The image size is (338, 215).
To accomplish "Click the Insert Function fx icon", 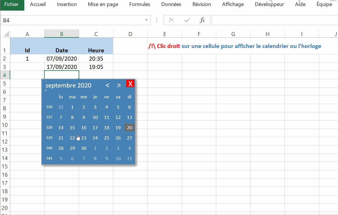I will click(x=202, y=20).
